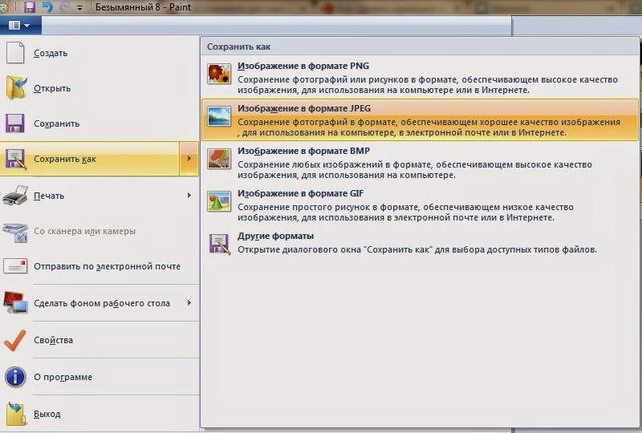Screen dimensions: 642x433
Task: Click the envelope icon for Отправить по электронной почте
Action: (15, 266)
